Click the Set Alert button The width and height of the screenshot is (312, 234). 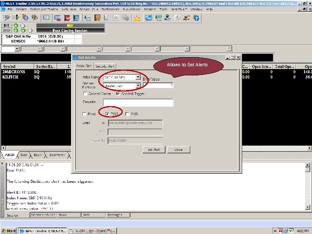pos(154,149)
